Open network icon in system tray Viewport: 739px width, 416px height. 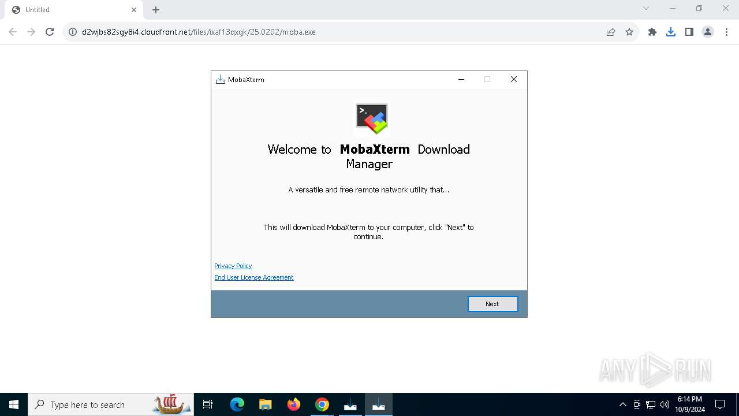point(651,404)
